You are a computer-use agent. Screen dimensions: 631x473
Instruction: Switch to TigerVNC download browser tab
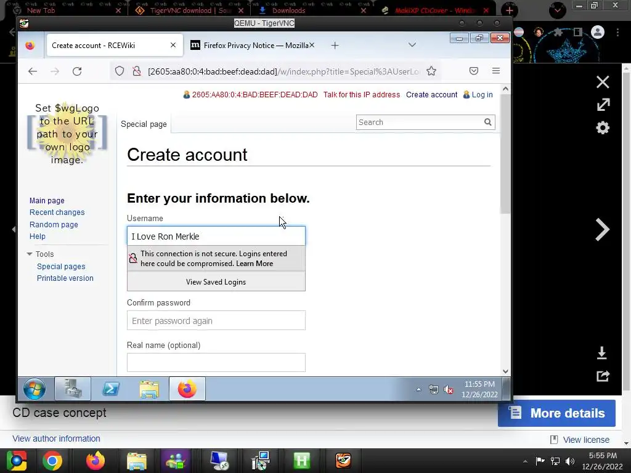click(x=190, y=10)
